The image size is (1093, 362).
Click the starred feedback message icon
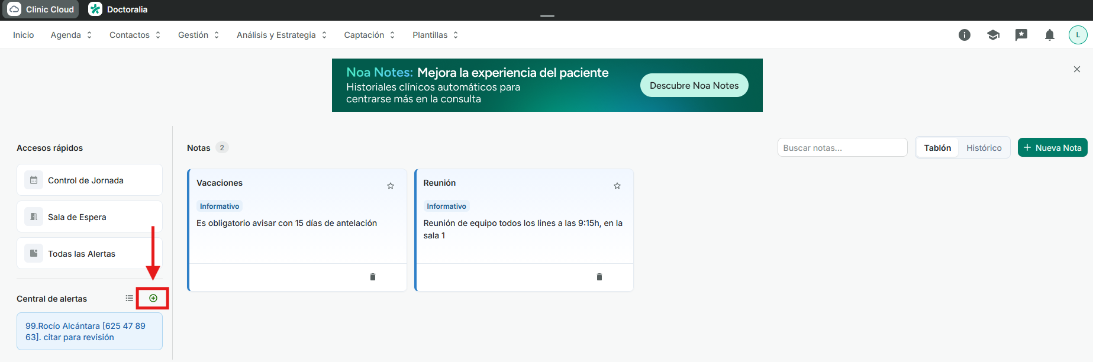tap(1021, 35)
